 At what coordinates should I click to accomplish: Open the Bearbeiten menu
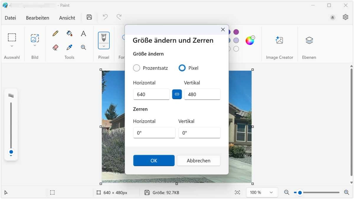[37, 18]
